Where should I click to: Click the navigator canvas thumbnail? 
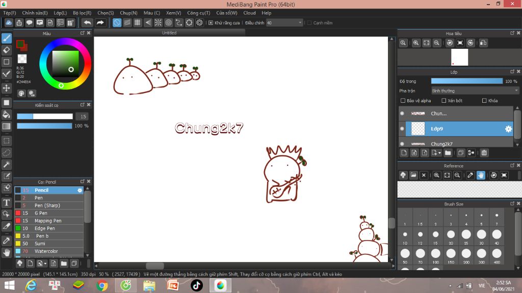tap(459, 57)
